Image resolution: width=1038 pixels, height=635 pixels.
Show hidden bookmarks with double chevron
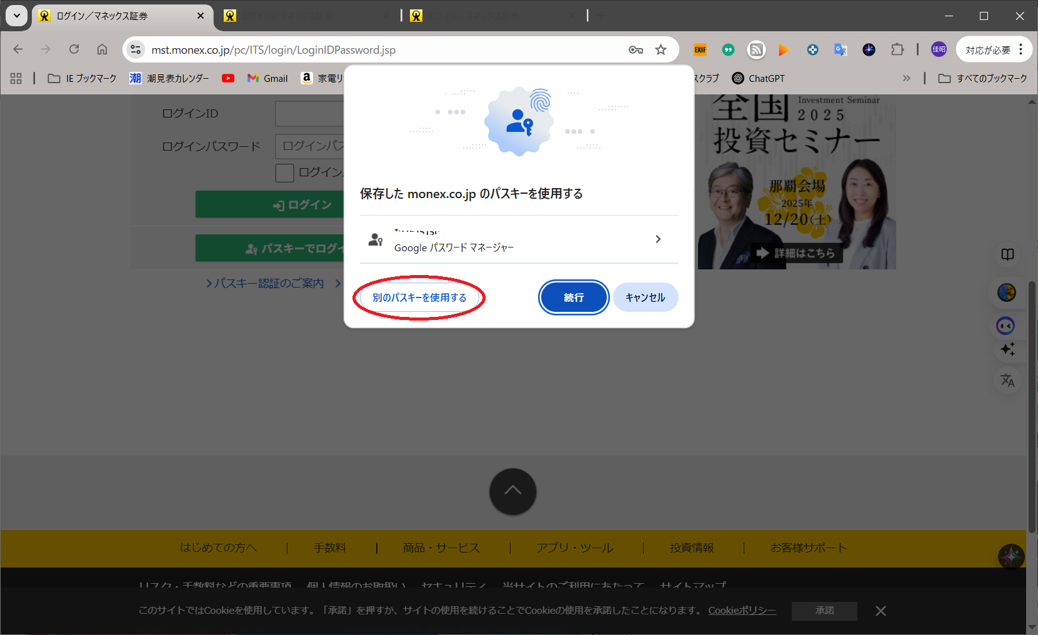click(x=906, y=78)
